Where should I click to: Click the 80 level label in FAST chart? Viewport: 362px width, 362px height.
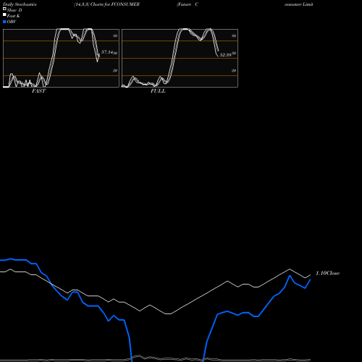click(115, 35)
